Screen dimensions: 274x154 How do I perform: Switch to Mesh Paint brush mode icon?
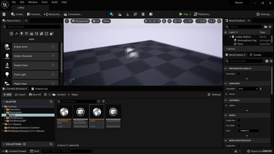135,14
